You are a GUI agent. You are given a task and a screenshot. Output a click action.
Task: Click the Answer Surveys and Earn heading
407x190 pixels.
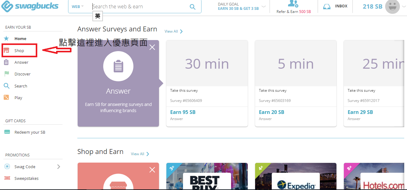pyautogui.click(x=117, y=29)
